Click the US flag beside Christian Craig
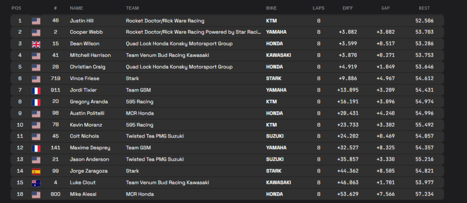The width and height of the screenshot is (467, 203). point(36,67)
